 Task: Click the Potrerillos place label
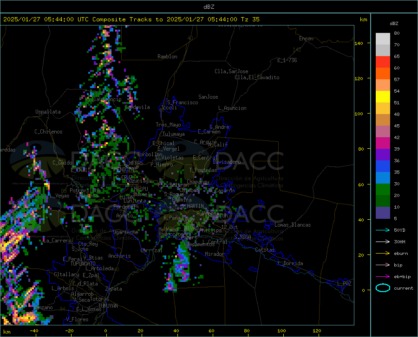tap(85, 191)
